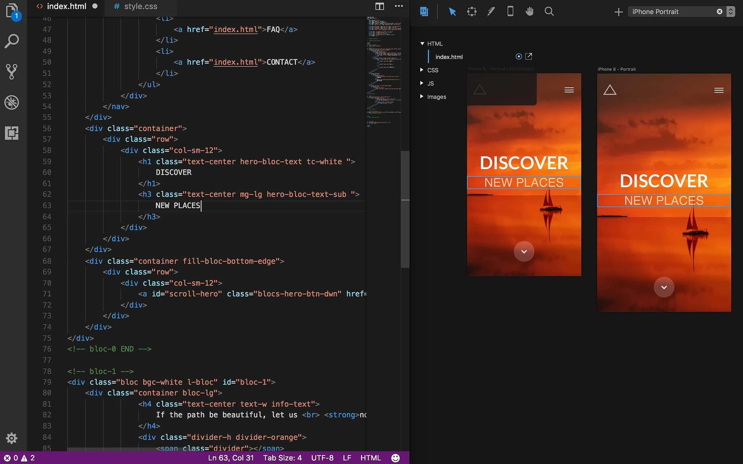The image size is (743, 464).
Task: Toggle the split editor layout button
Action: (380, 6)
